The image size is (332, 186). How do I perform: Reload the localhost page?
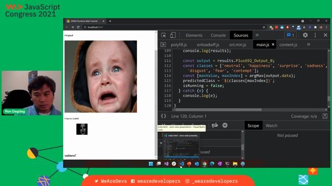click(x=78, y=27)
